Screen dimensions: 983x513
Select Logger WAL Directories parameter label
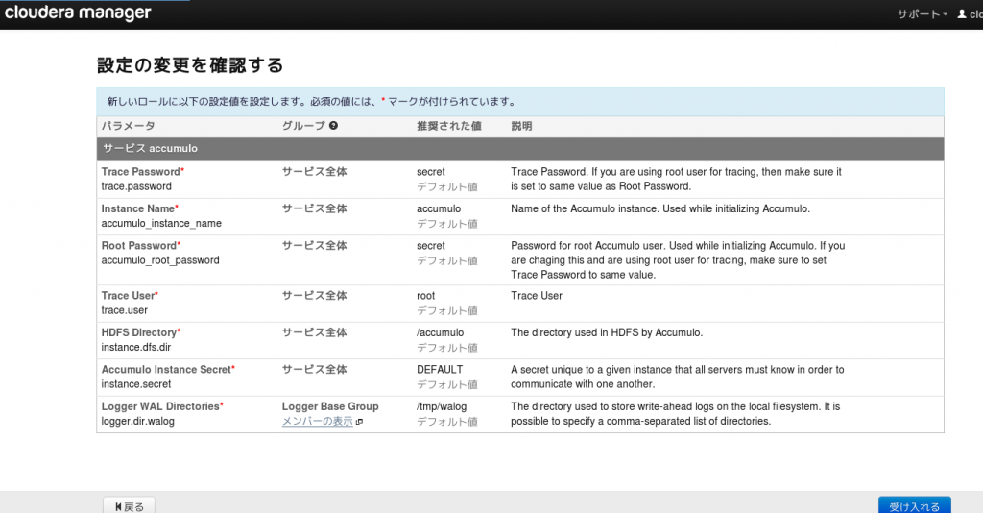point(160,406)
